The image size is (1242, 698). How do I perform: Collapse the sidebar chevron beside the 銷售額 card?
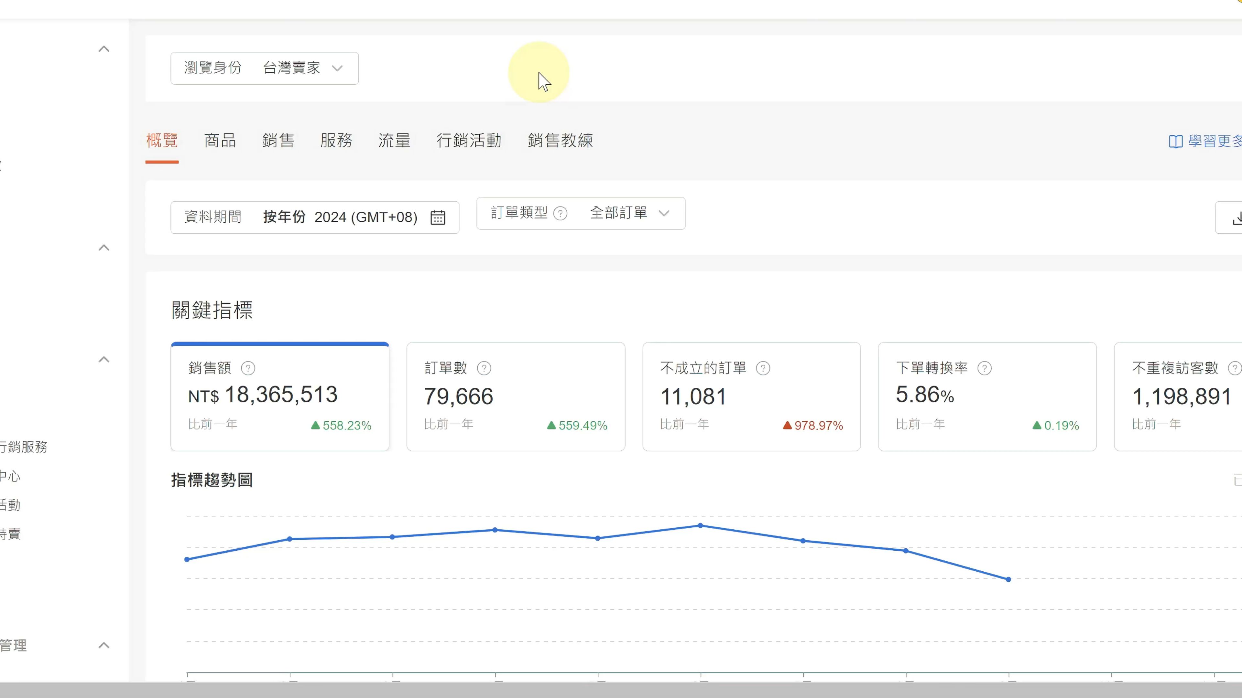click(x=103, y=359)
